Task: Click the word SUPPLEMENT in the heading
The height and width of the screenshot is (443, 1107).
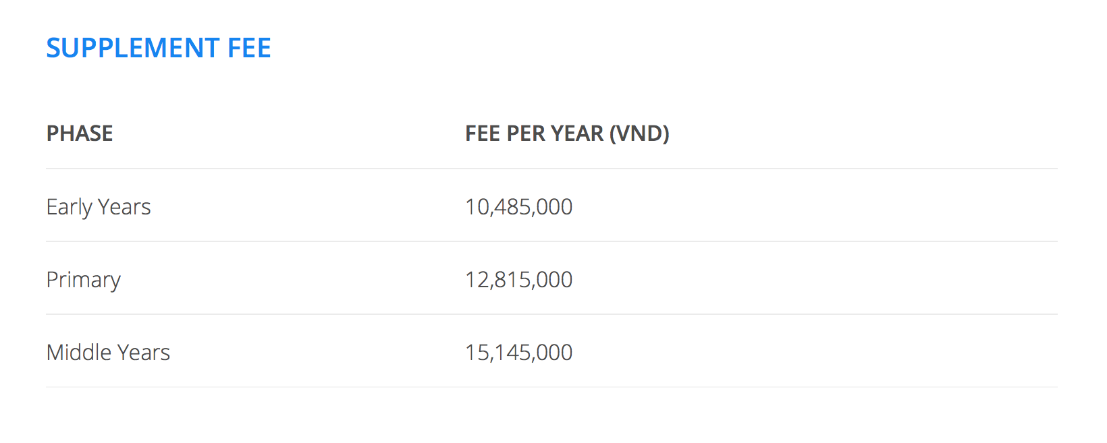Action: [x=133, y=48]
